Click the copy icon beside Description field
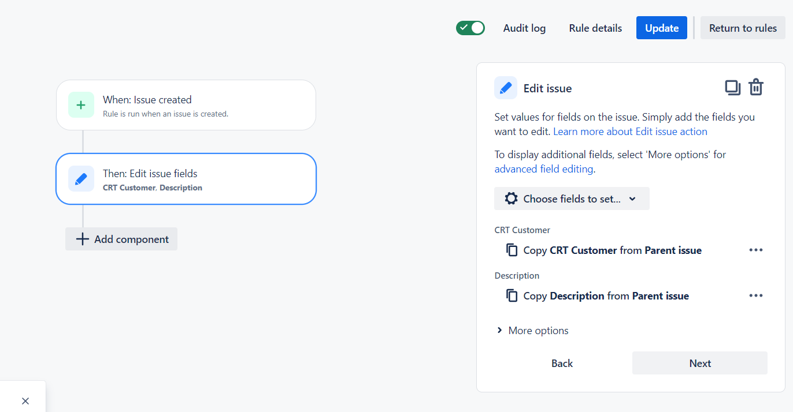793x412 pixels. pyautogui.click(x=512, y=295)
